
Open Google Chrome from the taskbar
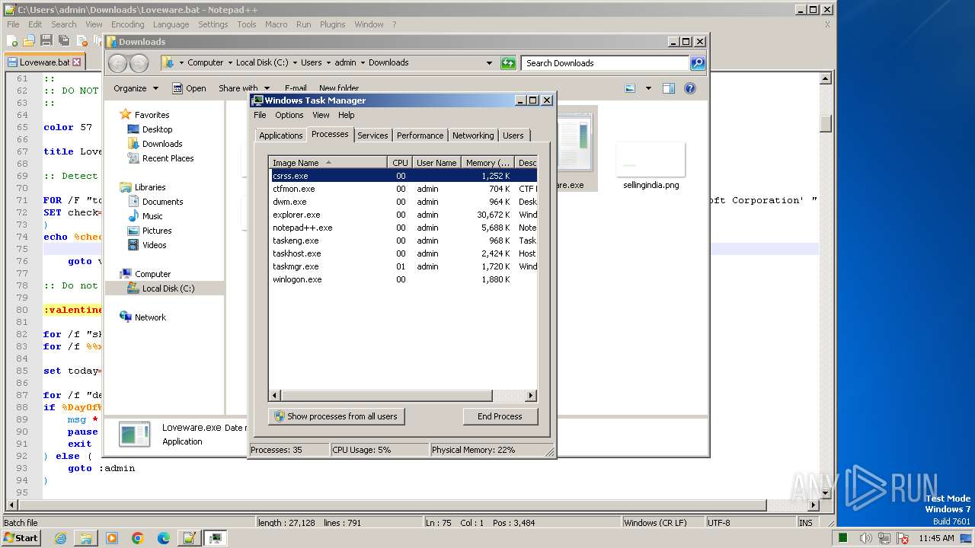(x=138, y=538)
